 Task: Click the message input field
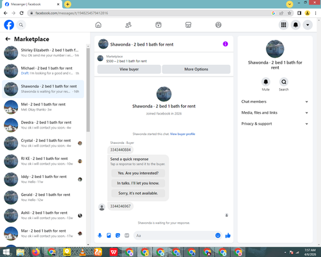coord(174,236)
